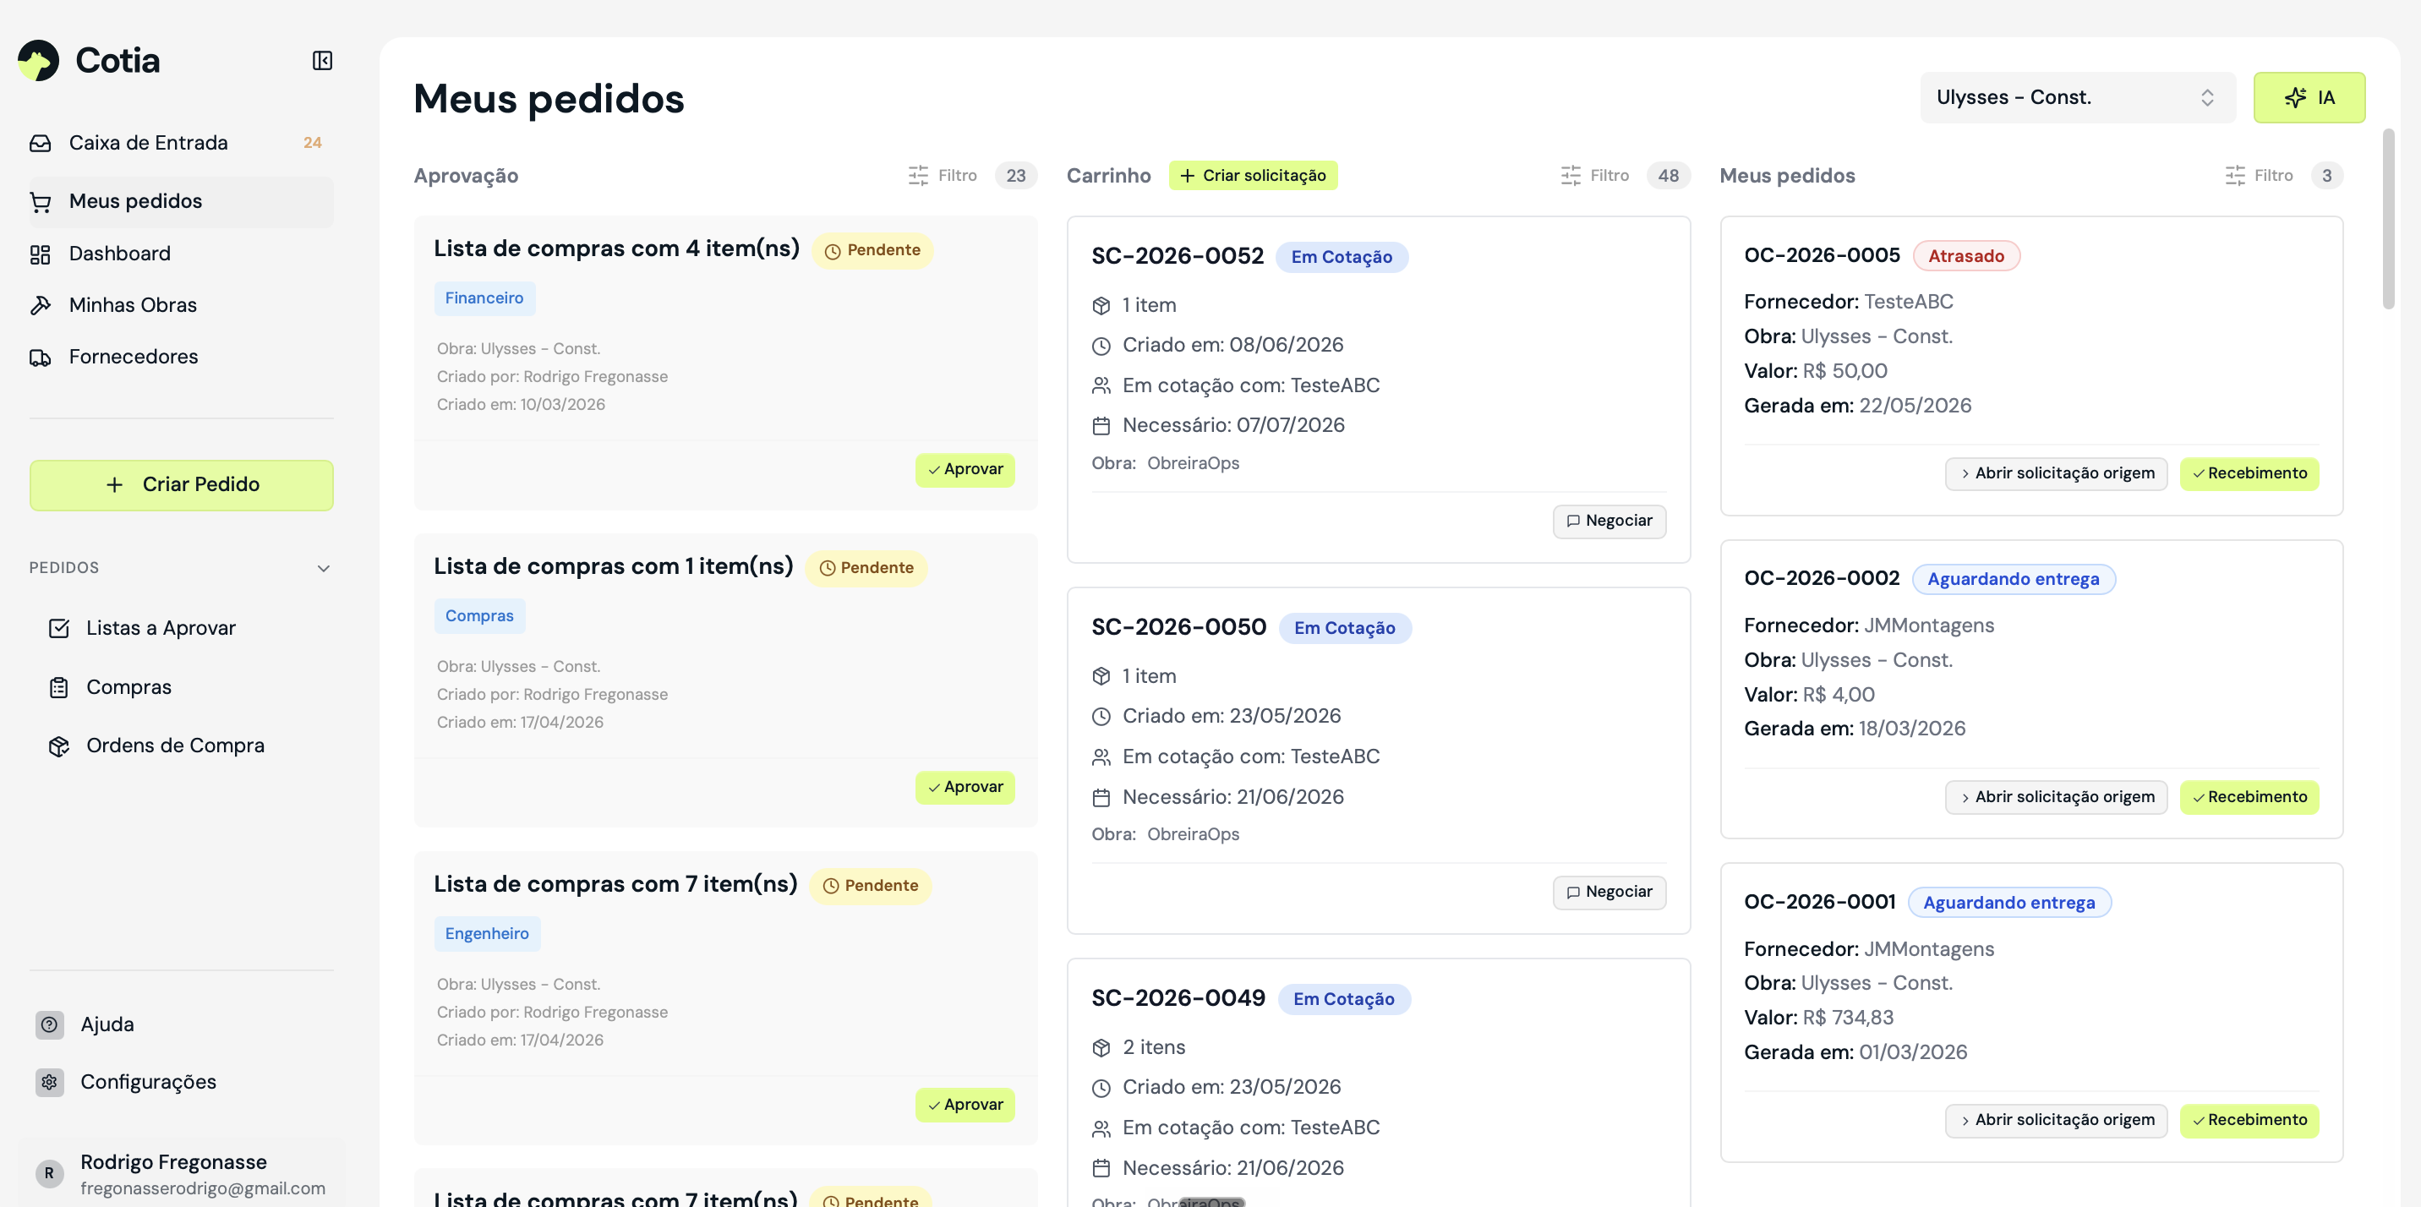Click Recebimento on OC-2026-0005

[x=2249, y=474]
